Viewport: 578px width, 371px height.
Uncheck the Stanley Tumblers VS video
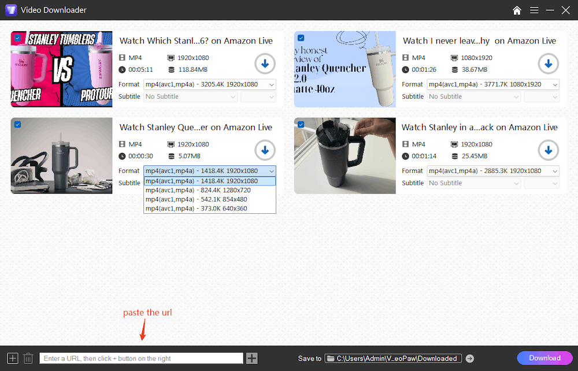[x=17, y=38]
